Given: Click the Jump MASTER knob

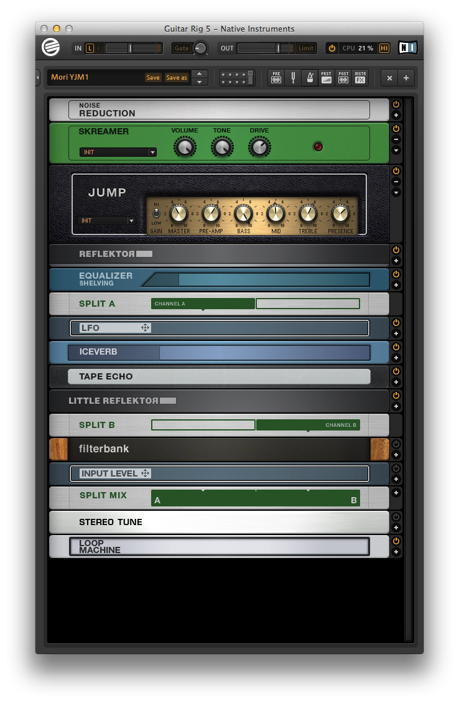Looking at the screenshot, I should coord(179,213).
